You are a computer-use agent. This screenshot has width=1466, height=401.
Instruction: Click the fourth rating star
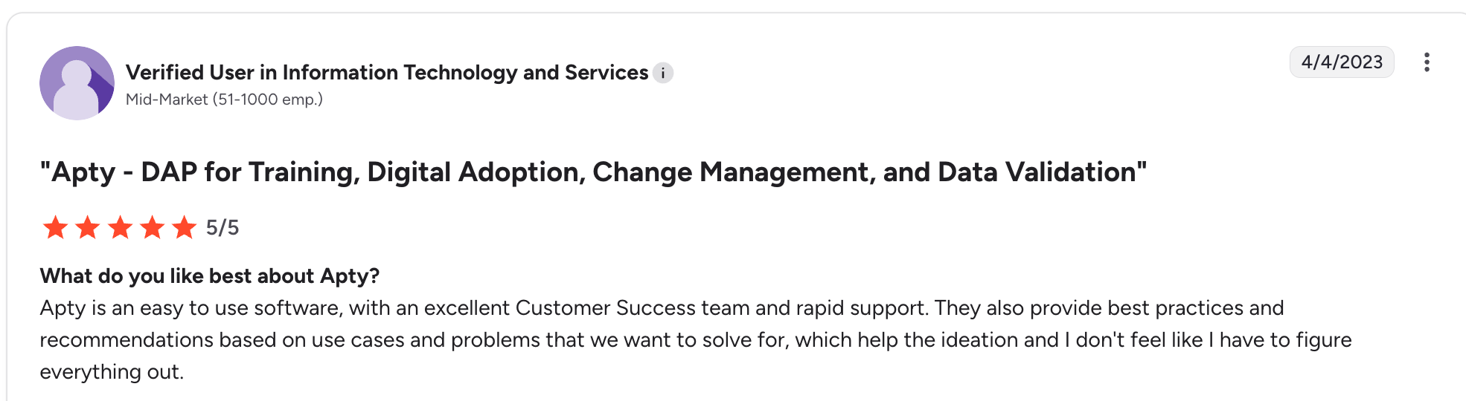click(153, 228)
